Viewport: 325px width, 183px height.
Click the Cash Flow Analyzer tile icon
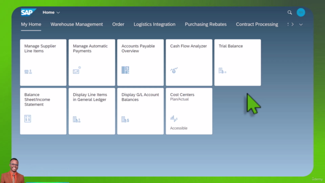tap(174, 70)
